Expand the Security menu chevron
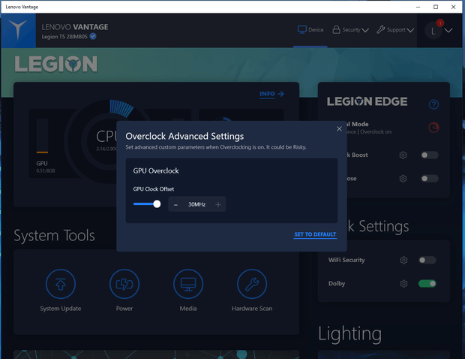 (x=365, y=30)
